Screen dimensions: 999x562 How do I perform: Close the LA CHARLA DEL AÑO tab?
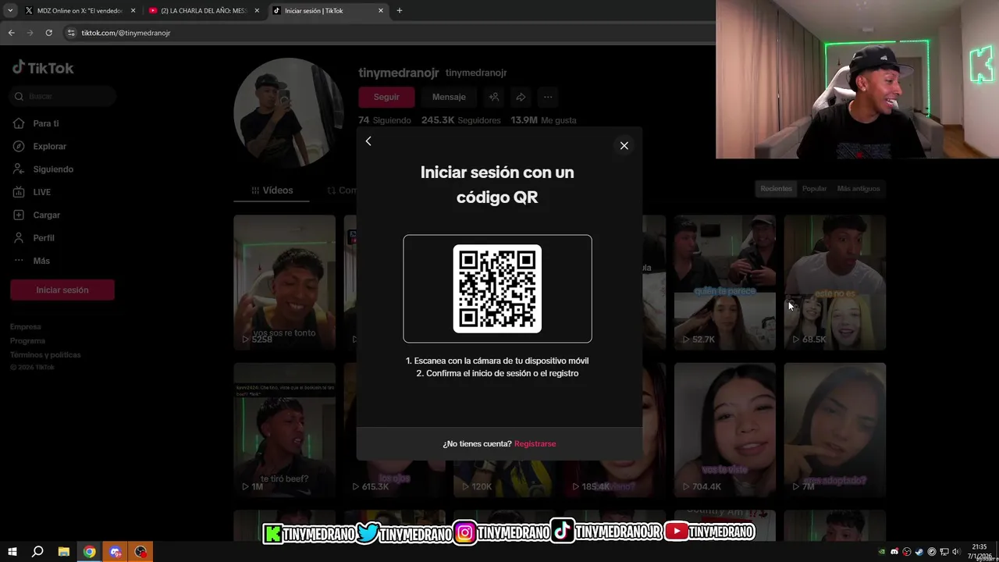257,11
